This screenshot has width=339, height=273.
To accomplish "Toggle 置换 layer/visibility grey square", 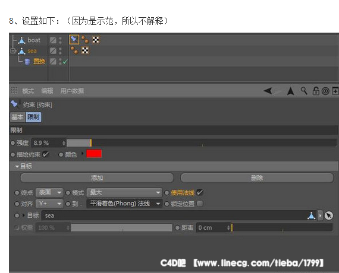I will pyautogui.click(x=53, y=62).
